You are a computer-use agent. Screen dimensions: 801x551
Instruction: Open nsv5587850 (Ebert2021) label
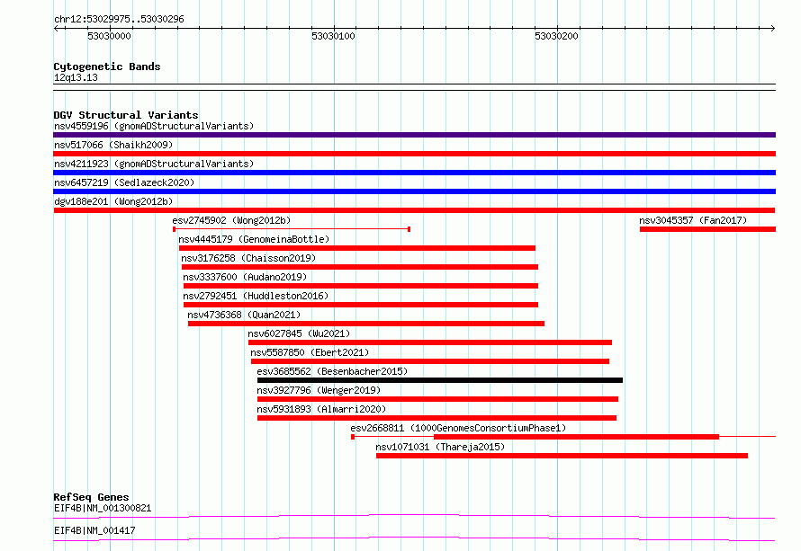[310, 352]
